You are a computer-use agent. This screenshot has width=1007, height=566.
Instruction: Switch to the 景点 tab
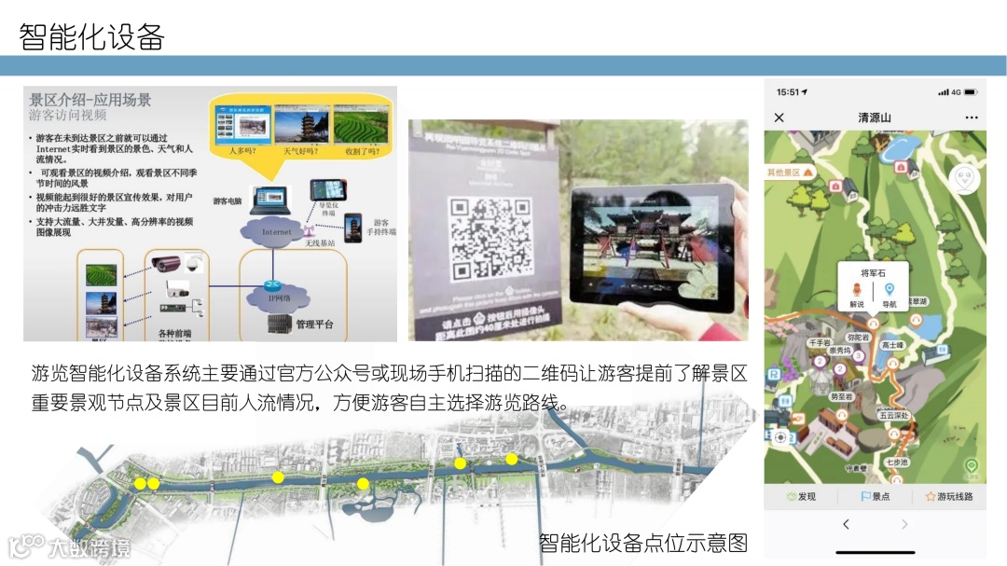875,497
